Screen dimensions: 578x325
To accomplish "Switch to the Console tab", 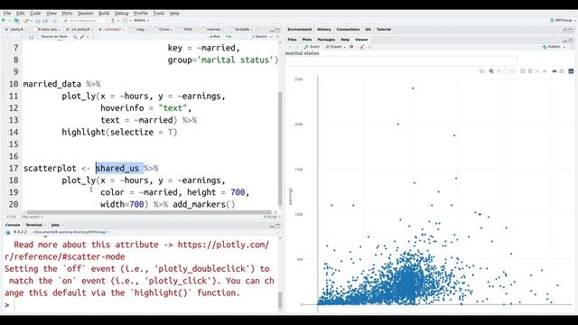I will (x=13, y=225).
